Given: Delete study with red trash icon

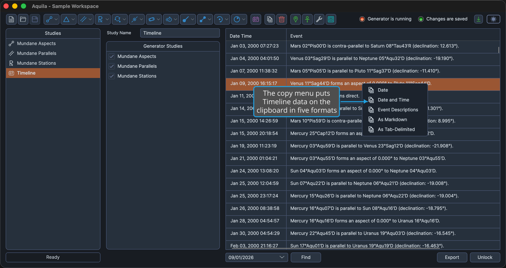Looking at the screenshot, I should pyautogui.click(x=282, y=19).
